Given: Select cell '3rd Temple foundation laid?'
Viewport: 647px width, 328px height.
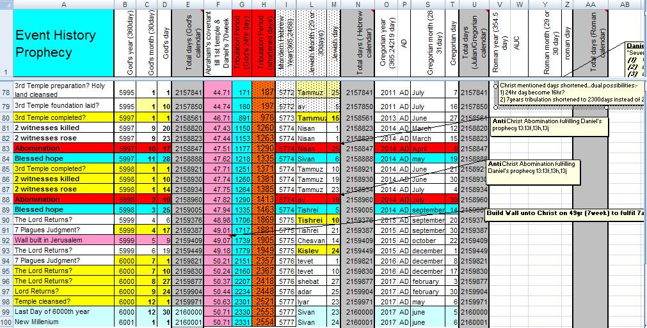Looking at the screenshot, I should (x=63, y=105).
